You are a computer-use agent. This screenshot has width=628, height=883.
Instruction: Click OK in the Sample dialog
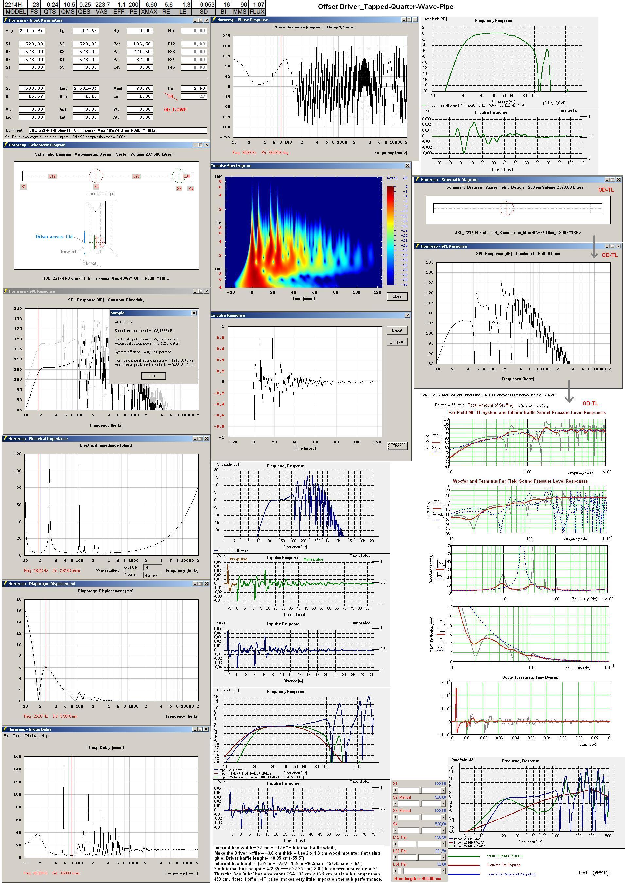click(153, 376)
